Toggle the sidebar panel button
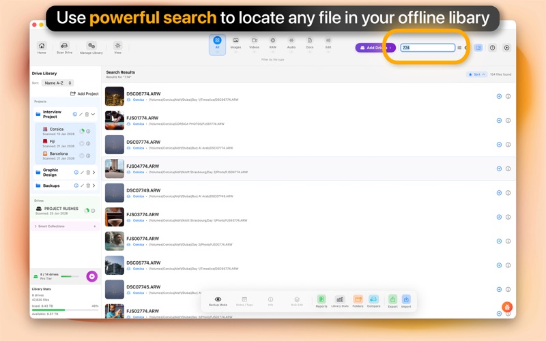Viewport: 546px width, 341px height. click(478, 48)
